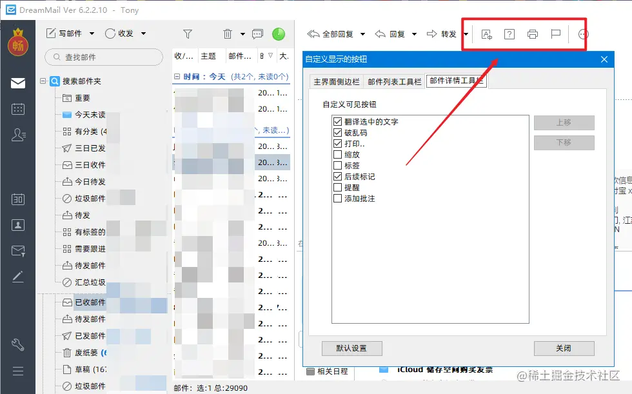Click 写邮件 compose button
Image resolution: width=632 pixels, height=394 pixels.
tap(64, 34)
